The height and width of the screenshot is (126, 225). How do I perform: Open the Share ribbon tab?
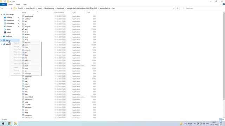click(x=18, y=4)
